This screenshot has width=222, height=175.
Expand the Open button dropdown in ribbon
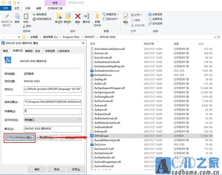tap(141, 15)
